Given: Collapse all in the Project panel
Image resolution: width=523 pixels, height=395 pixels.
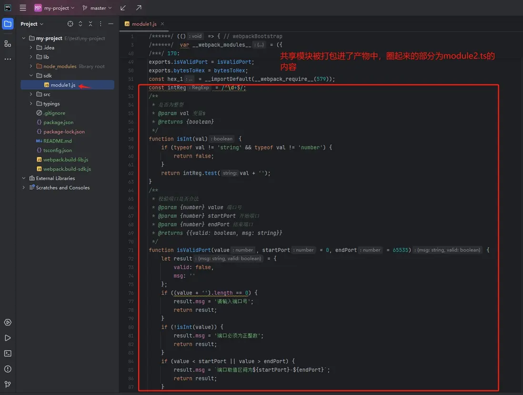Looking at the screenshot, I should (91, 24).
